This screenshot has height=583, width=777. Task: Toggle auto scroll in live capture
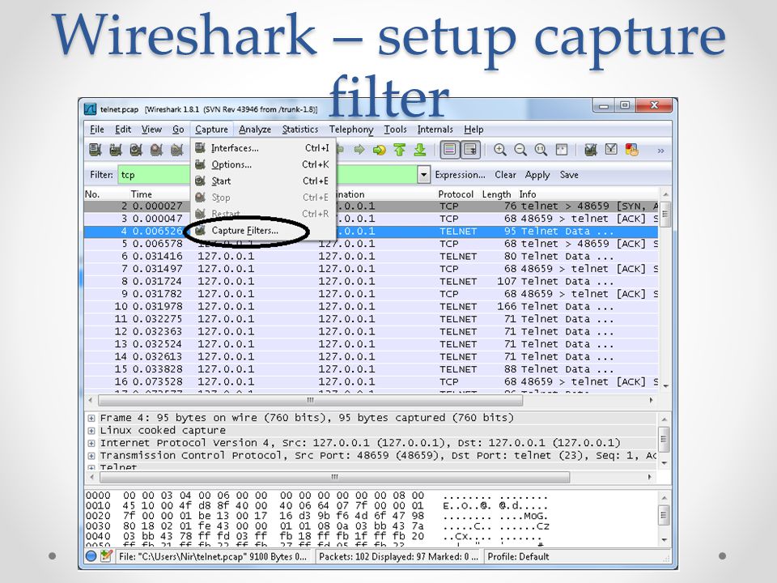click(469, 149)
